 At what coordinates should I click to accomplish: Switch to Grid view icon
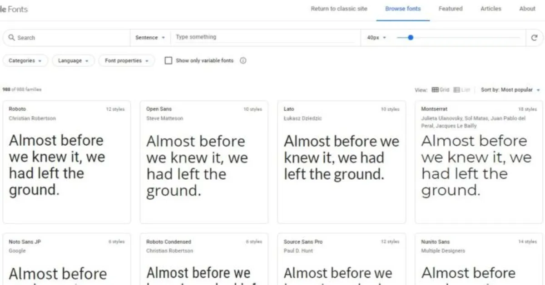click(x=435, y=90)
